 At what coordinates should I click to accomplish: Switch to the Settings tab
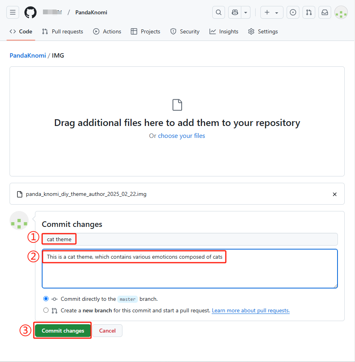(263, 31)
